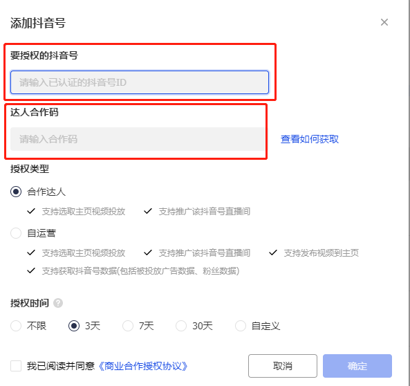Focus the 抖音号ID input field
Screen dimensions: 410x386
[x=140, y=82]
